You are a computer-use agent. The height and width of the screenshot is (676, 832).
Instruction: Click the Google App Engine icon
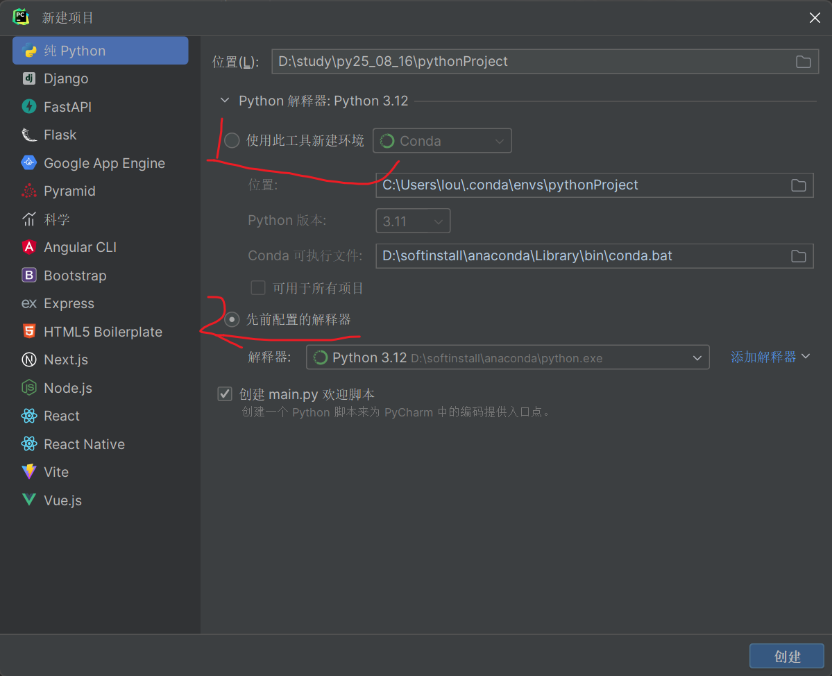tap(29, 163)
